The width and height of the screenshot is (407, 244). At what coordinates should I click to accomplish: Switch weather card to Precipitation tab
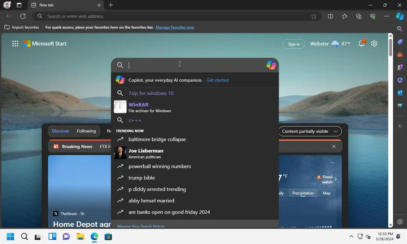(x=303, y=193)
